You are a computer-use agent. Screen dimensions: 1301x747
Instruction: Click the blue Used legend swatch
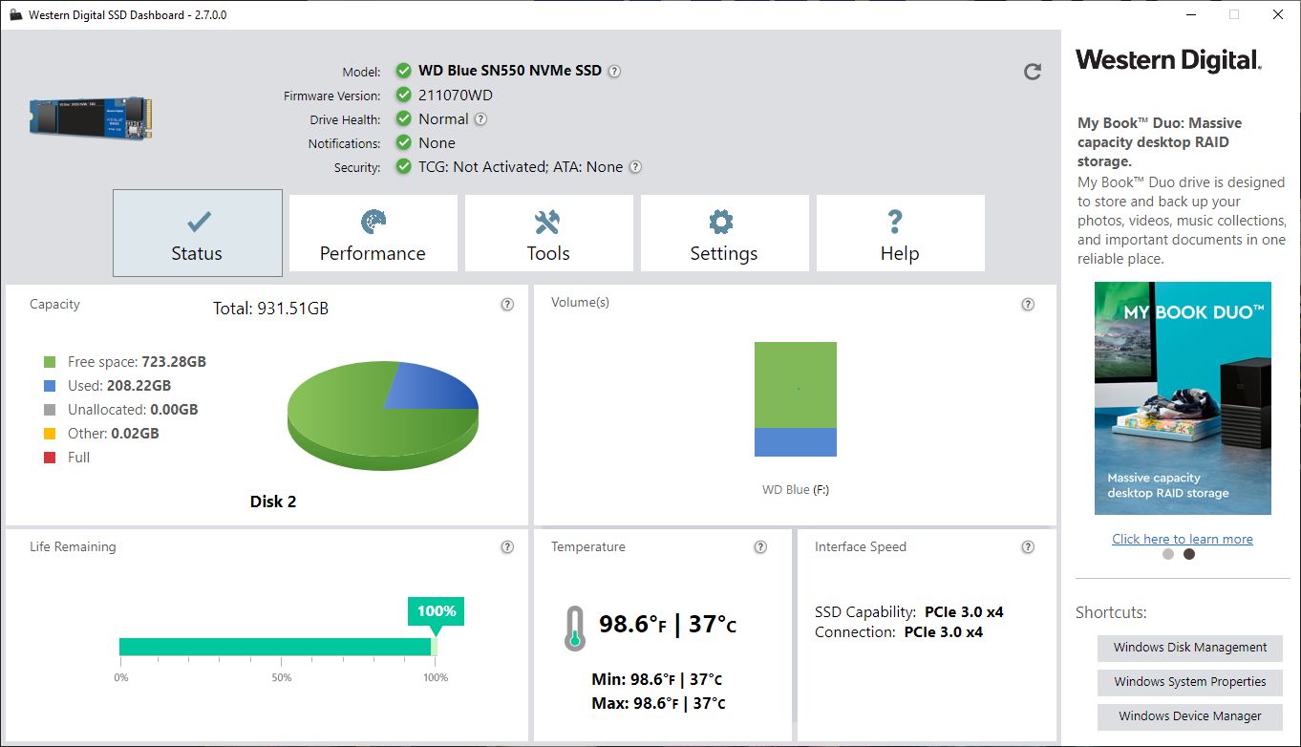click(50, 386)
